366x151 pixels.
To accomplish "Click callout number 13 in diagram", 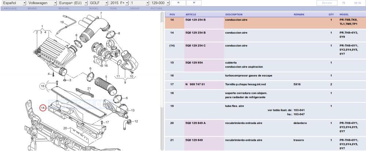I will pyautogui.click(x=133, y=110).
